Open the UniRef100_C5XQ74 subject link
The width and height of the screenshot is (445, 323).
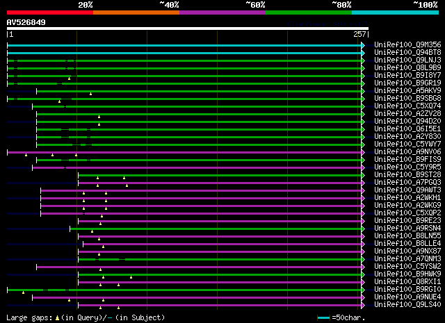pyautogui.click(x=407, y=106)
